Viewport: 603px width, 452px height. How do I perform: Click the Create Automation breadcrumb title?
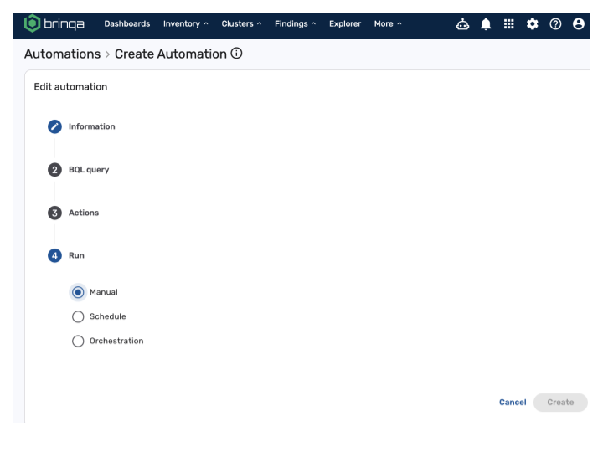(x=171, y=54)
